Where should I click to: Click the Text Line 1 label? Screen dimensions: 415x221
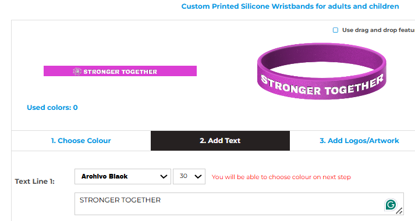(35, 181)
